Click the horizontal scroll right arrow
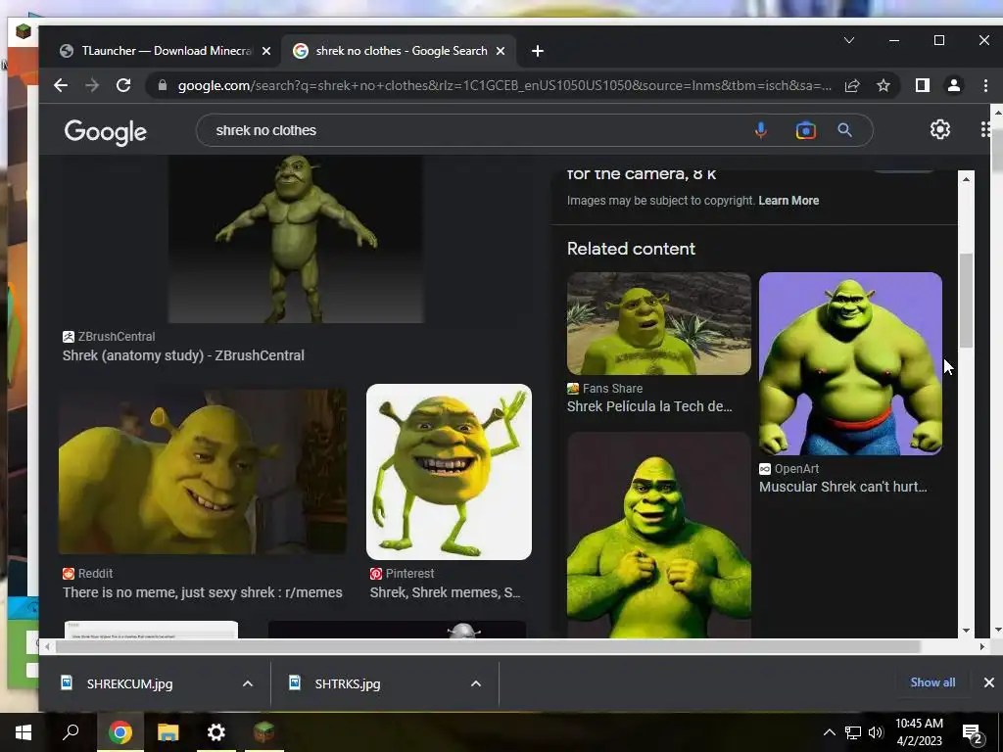Image resolution: width=1003 pixels, height=752 pixels. coord(982,646)
